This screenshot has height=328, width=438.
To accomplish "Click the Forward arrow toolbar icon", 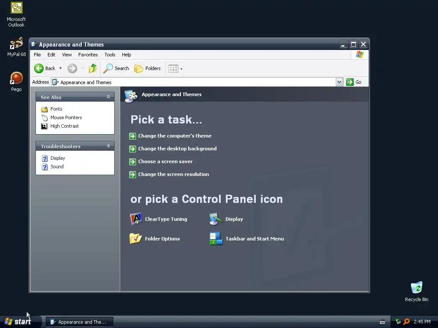I will click(x=72, y=68).
